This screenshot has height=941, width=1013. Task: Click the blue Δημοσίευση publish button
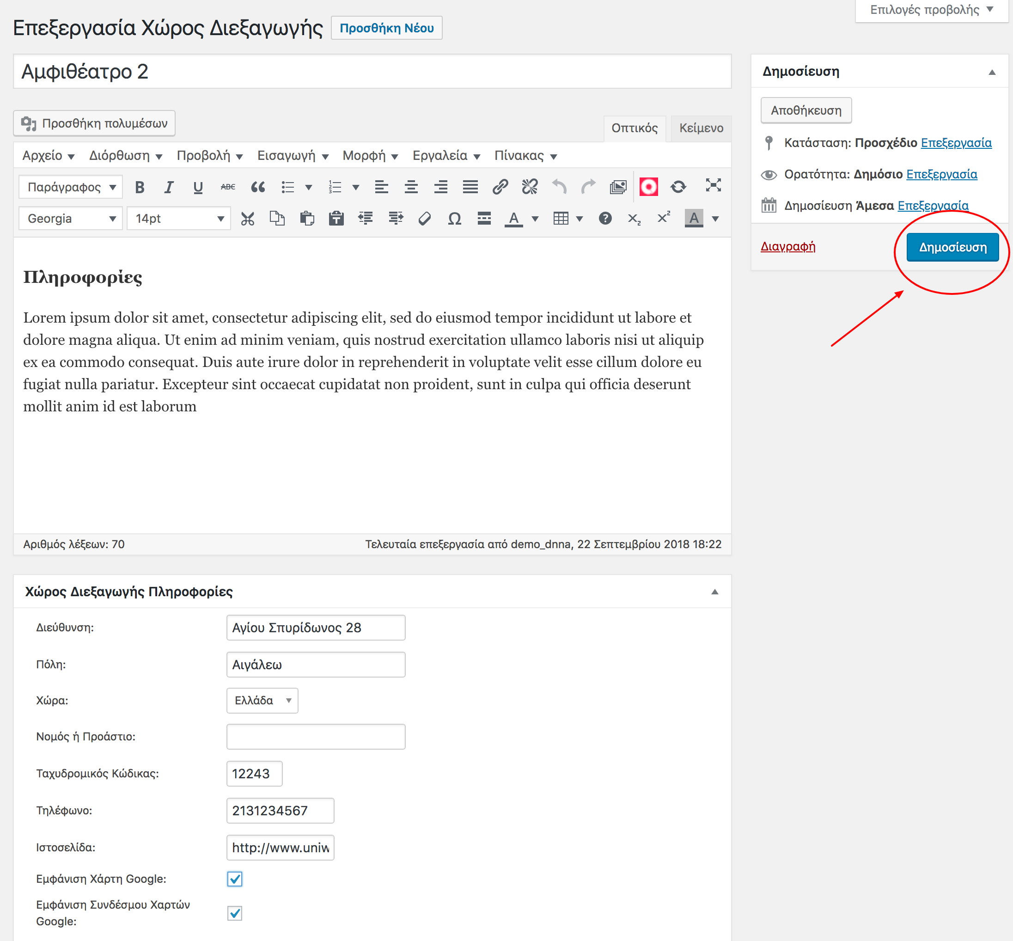[x=952, y=247]
